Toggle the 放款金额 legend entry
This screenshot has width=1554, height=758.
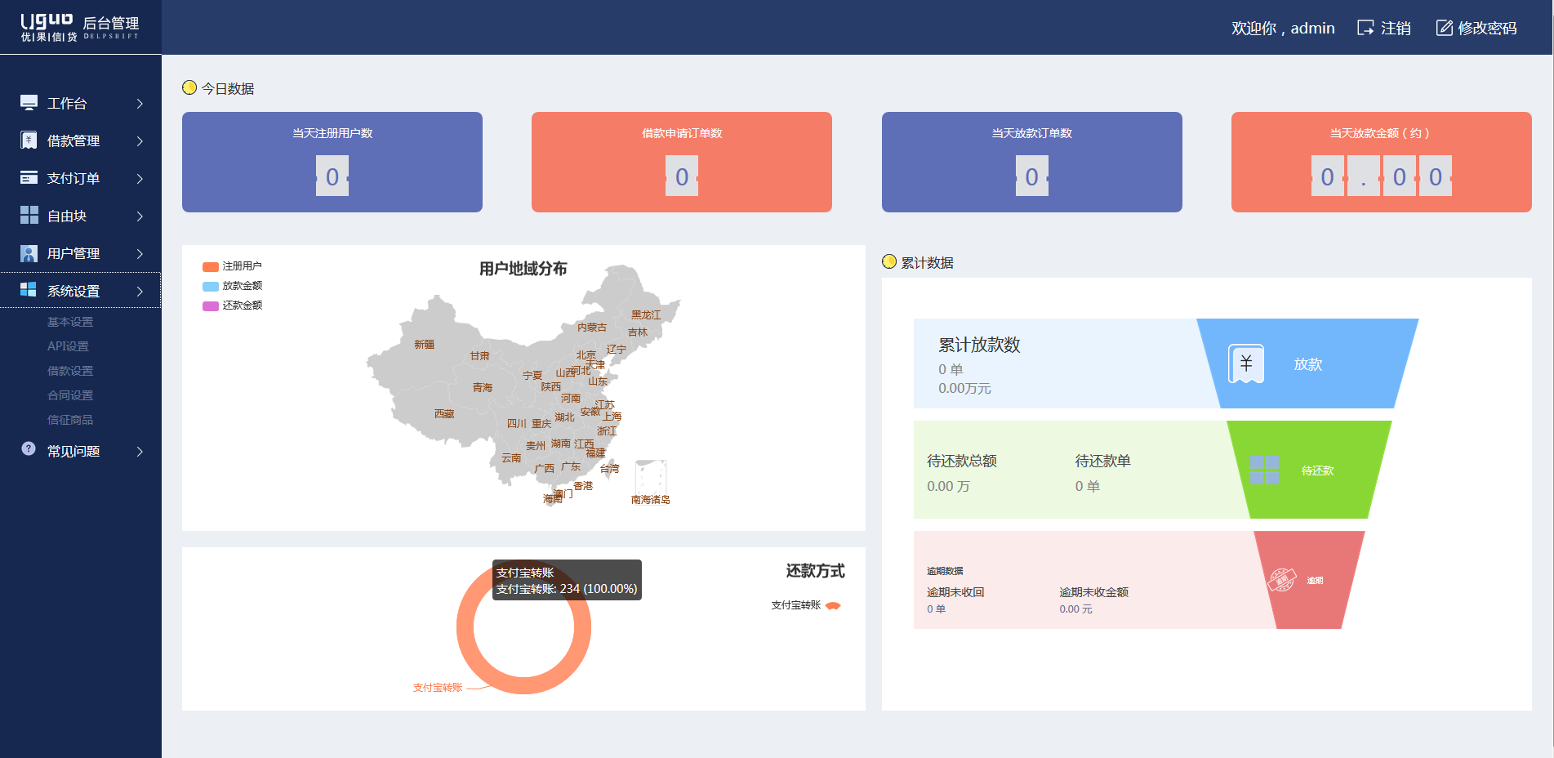[232, 286]
